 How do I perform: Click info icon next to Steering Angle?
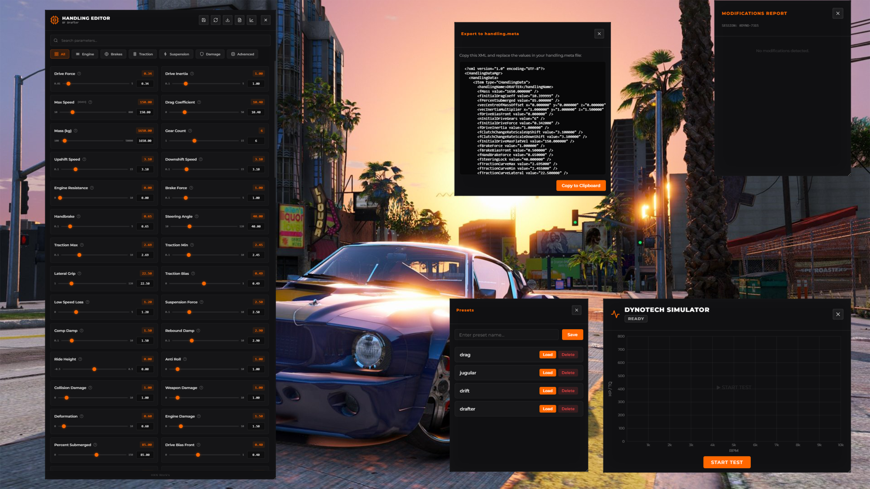197,216
